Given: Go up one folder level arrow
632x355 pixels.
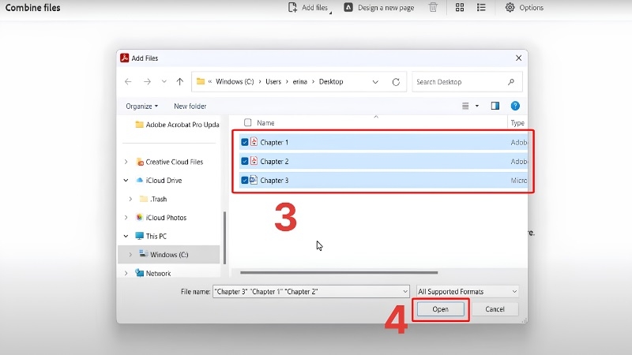Looking at the screenshot, I should (x=180, y=82).
